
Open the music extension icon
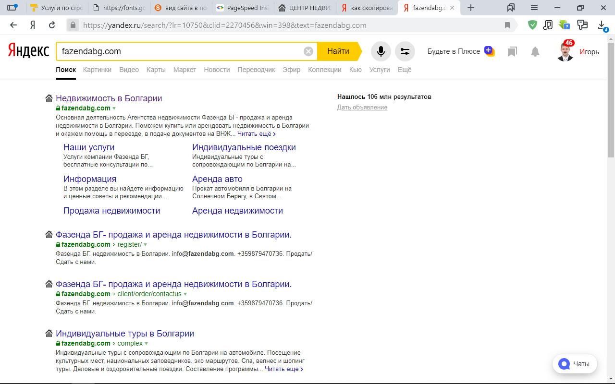pos(548,25)
